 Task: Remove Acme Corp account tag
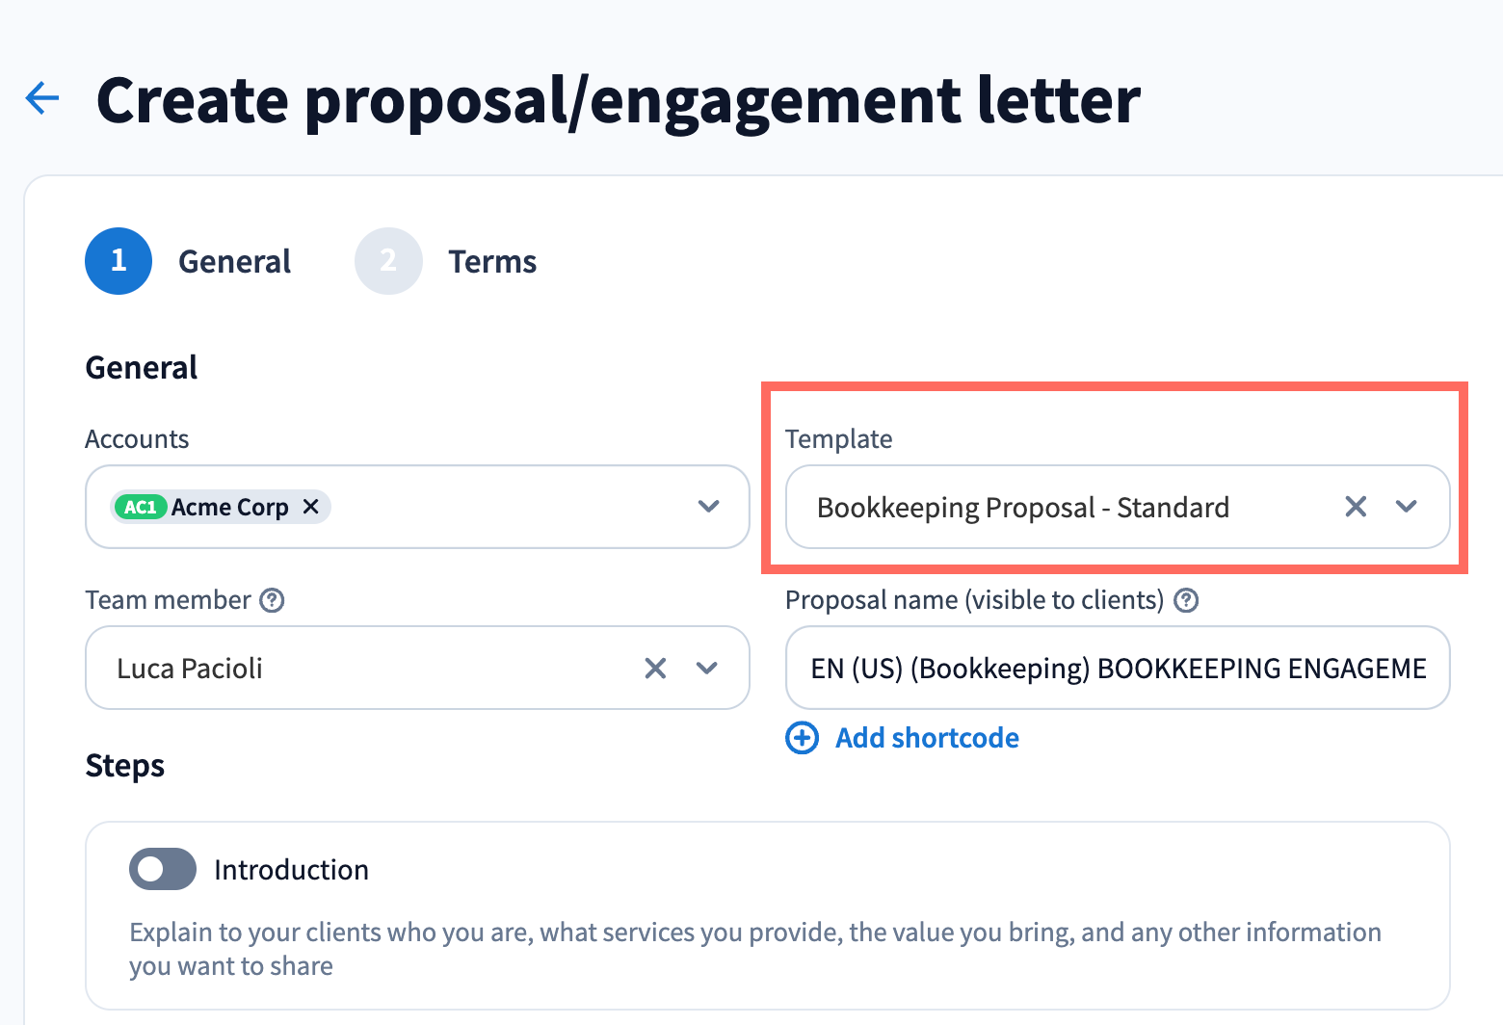coord(311,507)
